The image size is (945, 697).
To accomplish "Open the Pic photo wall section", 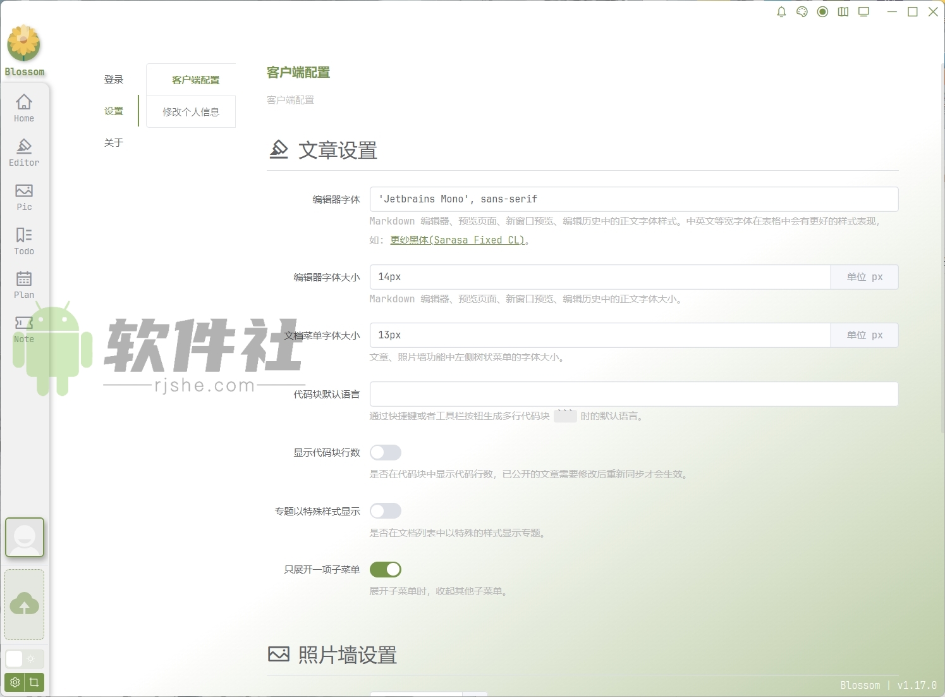I will [x=23, y=196].
